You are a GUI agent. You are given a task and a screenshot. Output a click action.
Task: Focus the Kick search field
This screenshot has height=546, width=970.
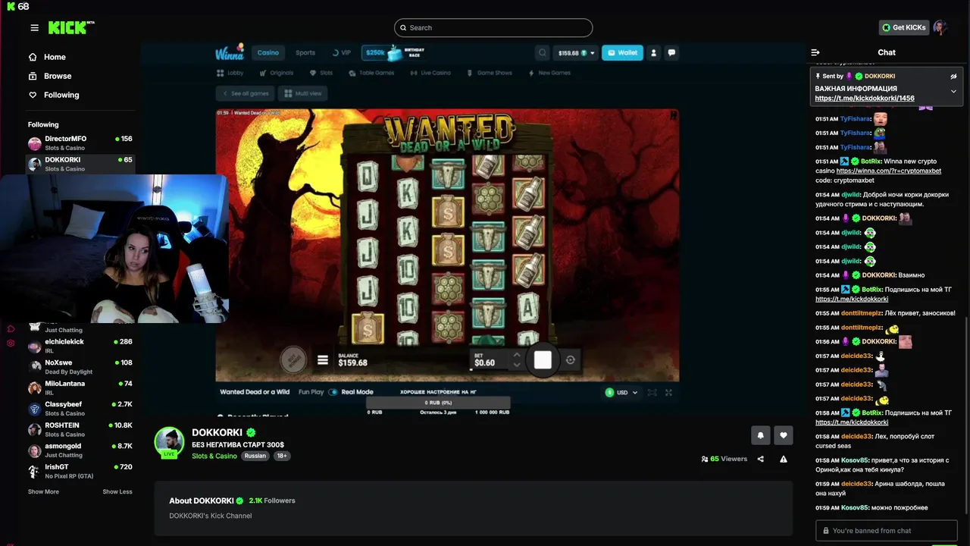(x=493, y=27)
